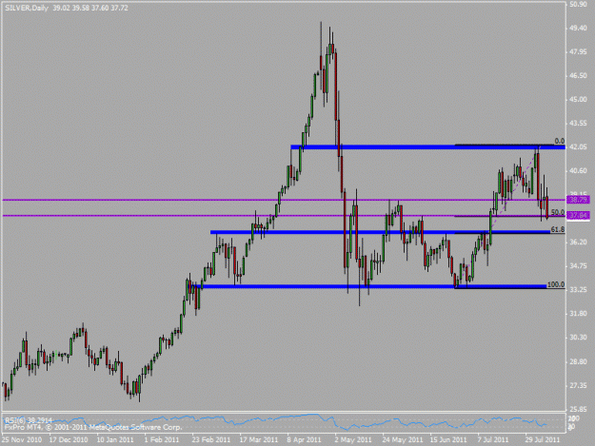The width and height of the screenshot is (595, 446).
Task: Click the 49.40 price axis value
Action: tap(578, 29)
